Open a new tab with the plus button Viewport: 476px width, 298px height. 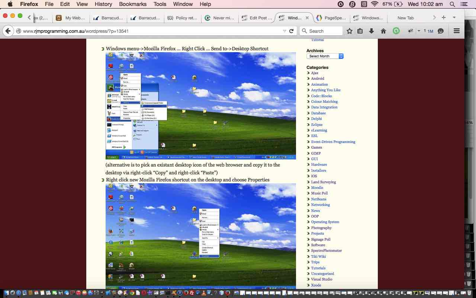(444, 18)
